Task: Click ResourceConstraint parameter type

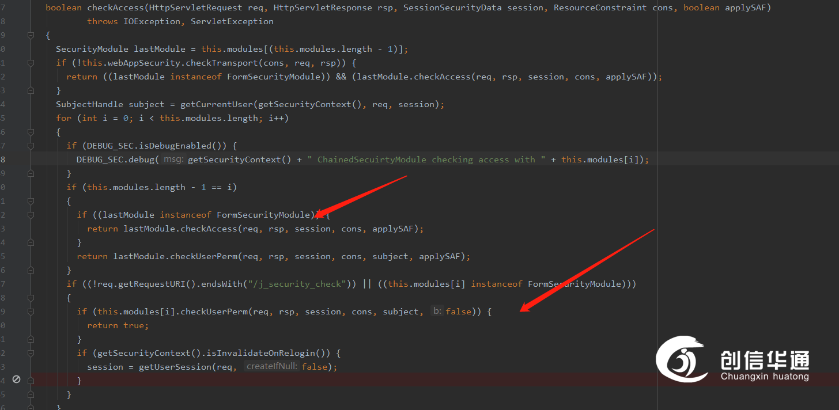Action: click(x=600, y=7)
